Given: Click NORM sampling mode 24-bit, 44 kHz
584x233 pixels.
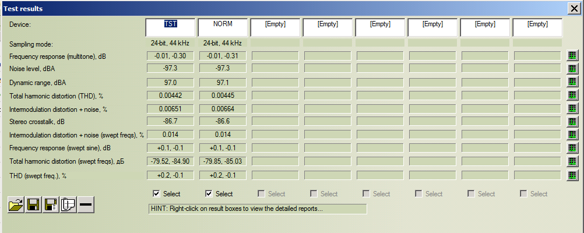Looking at the screenshot, I should click(223, 43).
